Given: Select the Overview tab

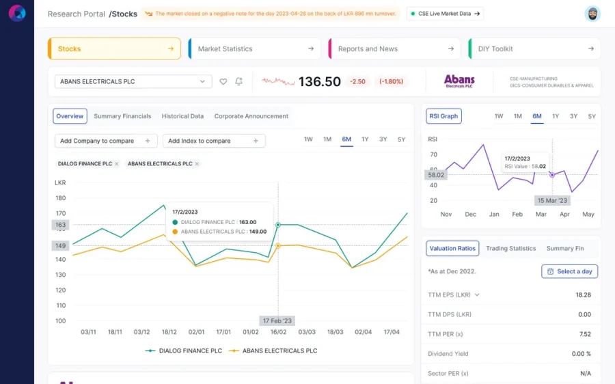Looking at the screenshot, I should (70, 116).
